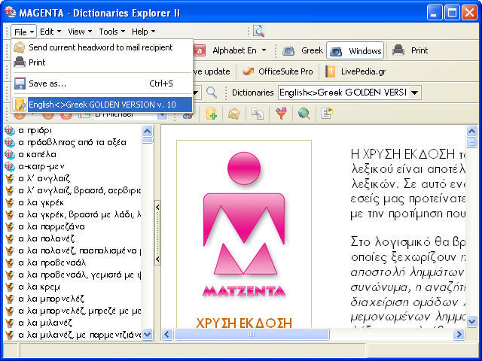Select the entry 'α λα προβενσάλ'
This screenshot has height=361, width=482.
pos(52,262)
